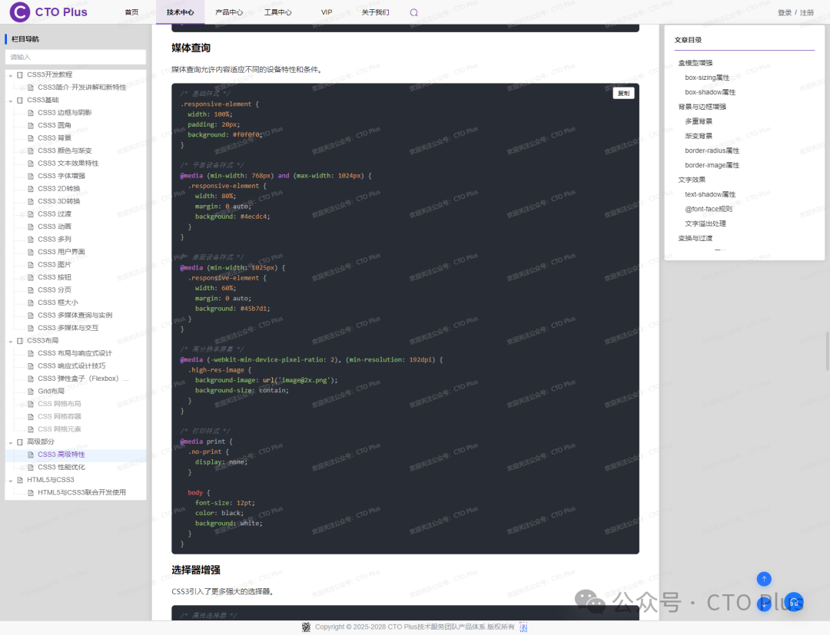The height and width of the screenshot is (635, 830).
Task: Click the book icon beside 高级部分
Action: [x=20, y=442]
